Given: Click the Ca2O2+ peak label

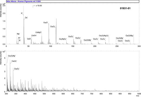Looking at the screenshot, I should click(53, 26).
